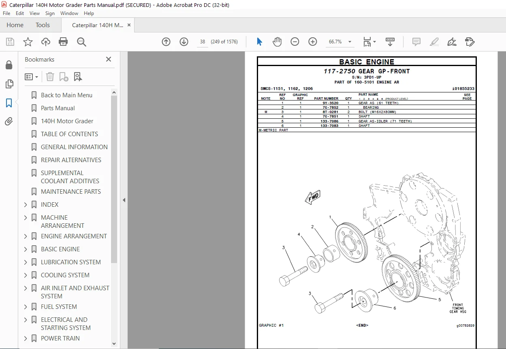Open the View menu
506x349 pixels.
[34, 13]
